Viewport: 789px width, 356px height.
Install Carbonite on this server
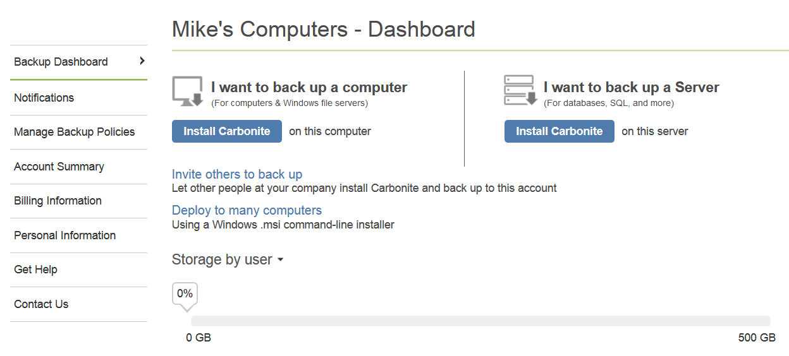[559, 131]
